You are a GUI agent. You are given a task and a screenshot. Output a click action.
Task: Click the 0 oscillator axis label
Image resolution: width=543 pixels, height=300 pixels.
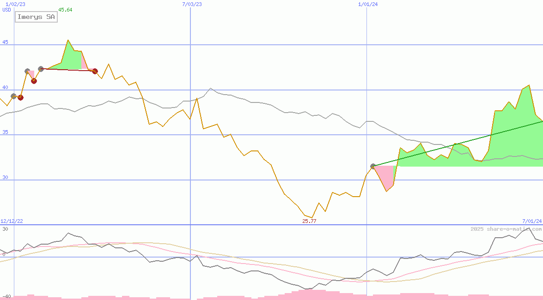4,254
